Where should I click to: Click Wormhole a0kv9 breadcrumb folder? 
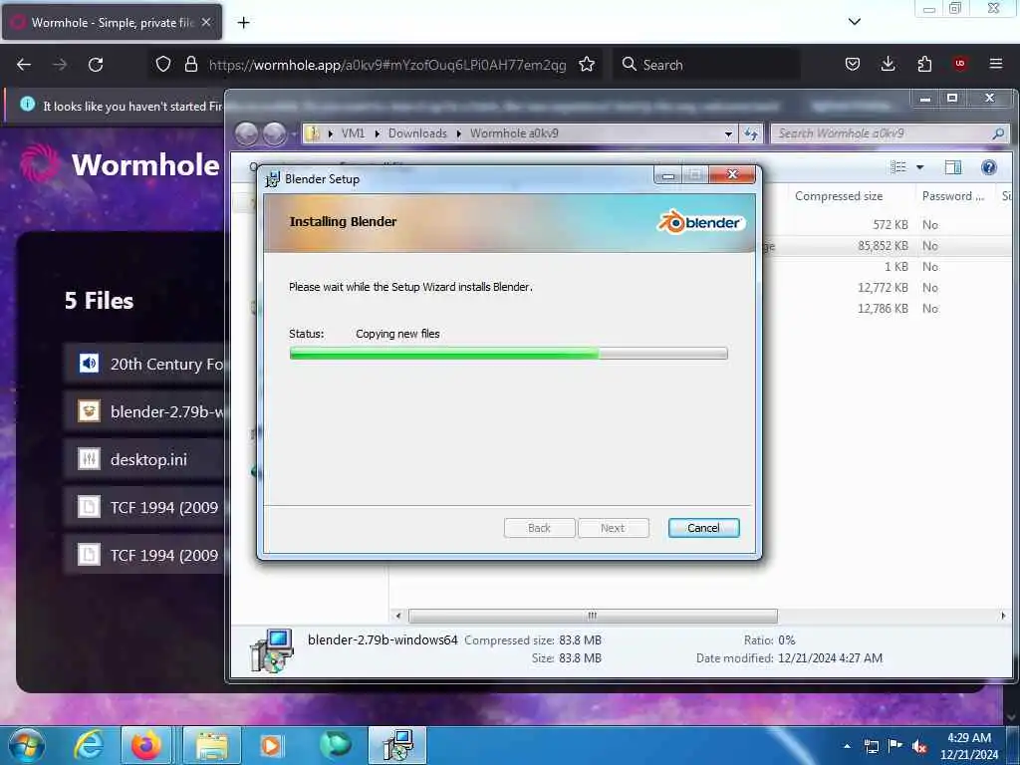(x=514, y=133)
